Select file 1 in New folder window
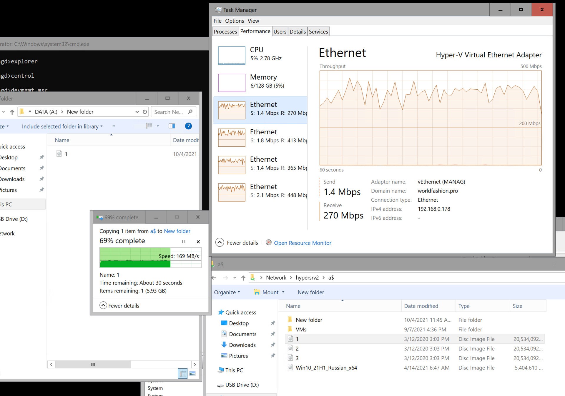565x396 pixels. (x=66, y=154)
